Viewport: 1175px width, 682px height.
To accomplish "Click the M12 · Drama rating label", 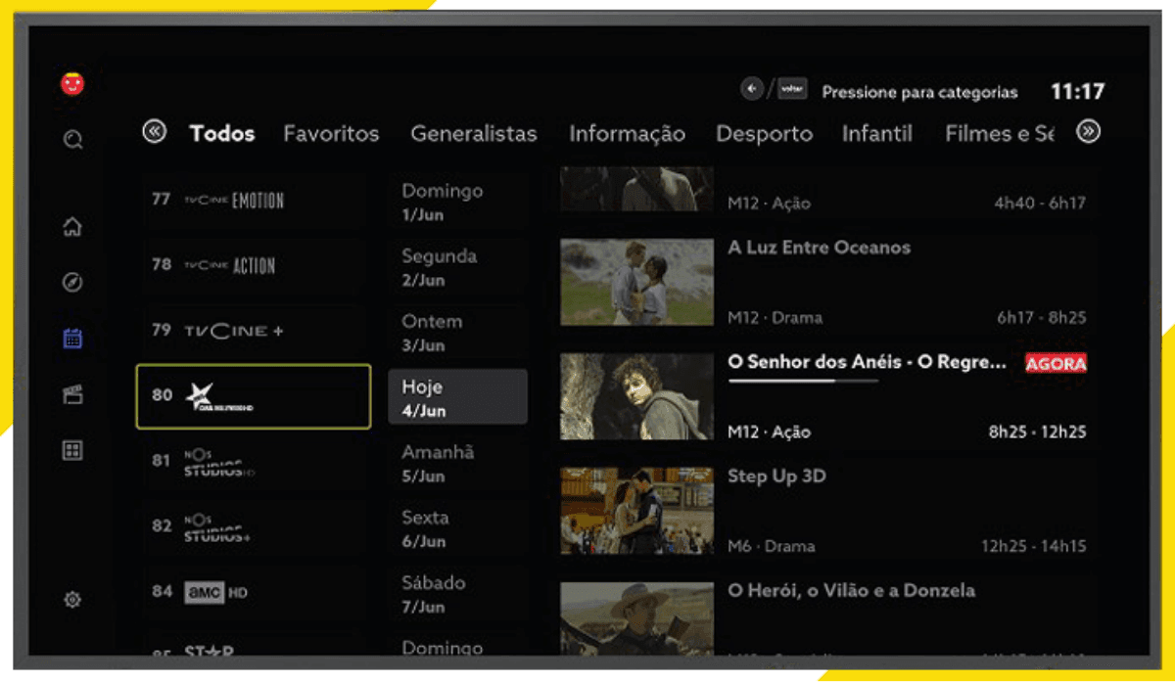I will pyautogui.click(x=775, y=318).
